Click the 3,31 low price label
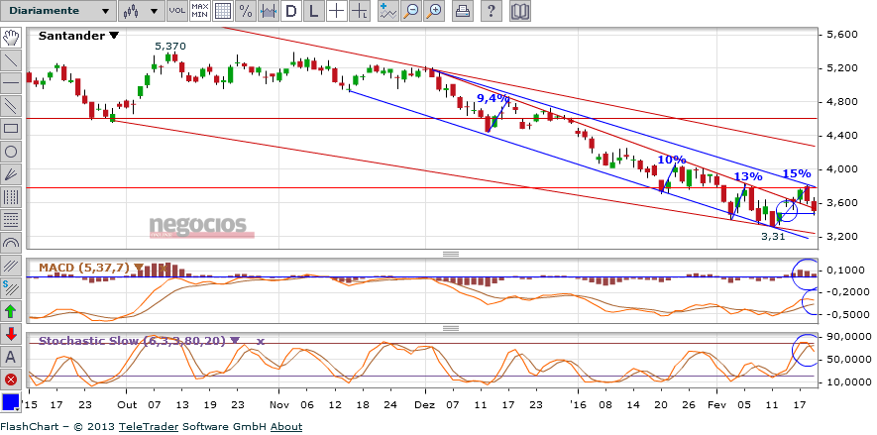The image size is (877, 435). pos(774,237)
